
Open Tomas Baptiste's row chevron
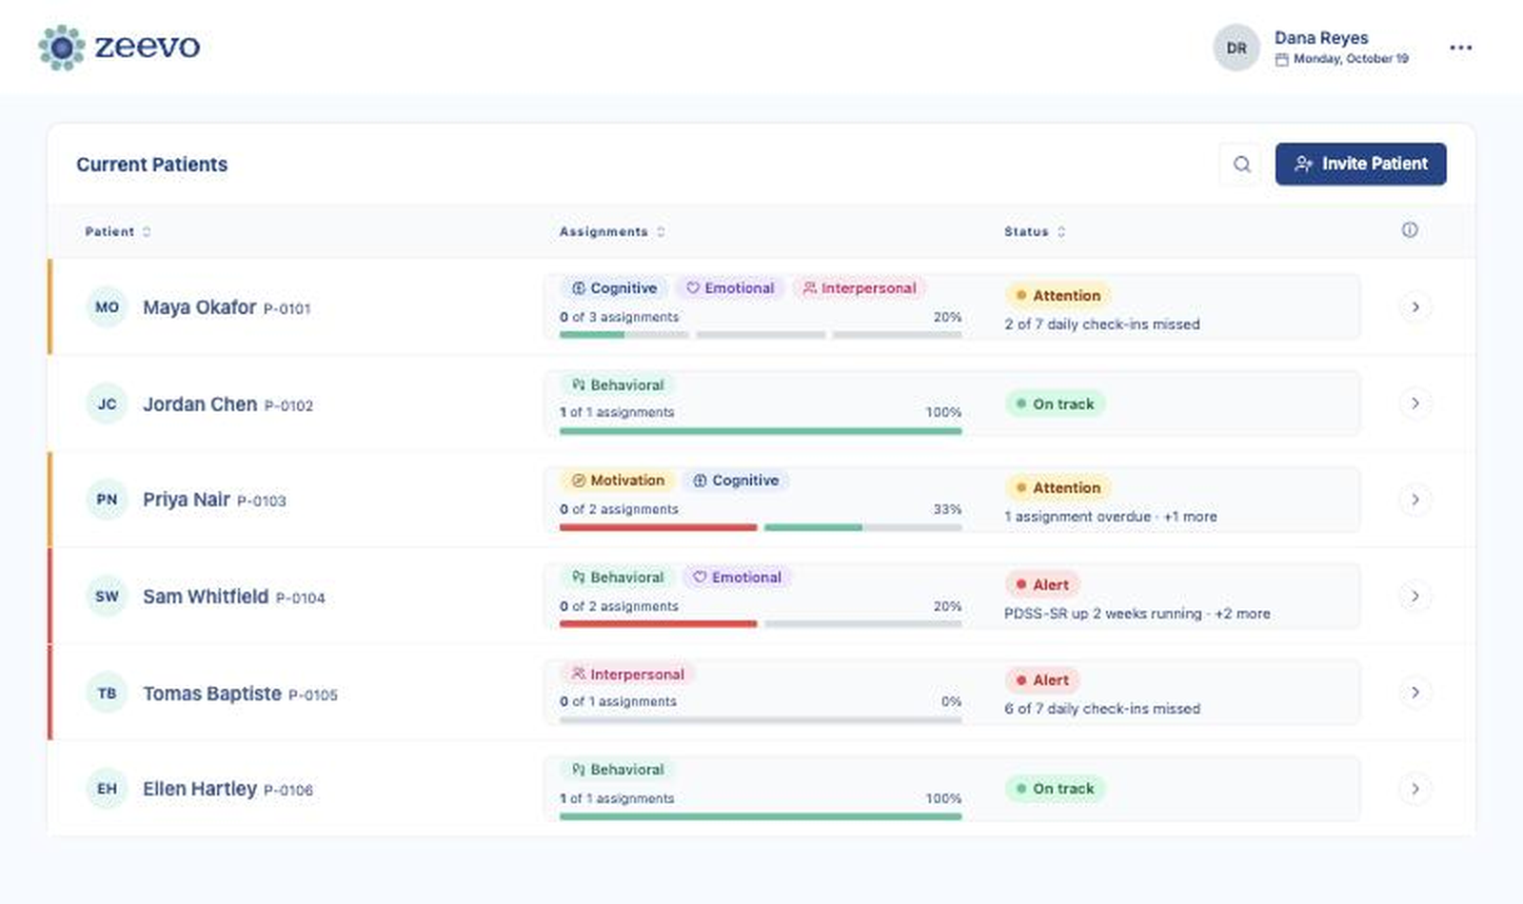1415,692
